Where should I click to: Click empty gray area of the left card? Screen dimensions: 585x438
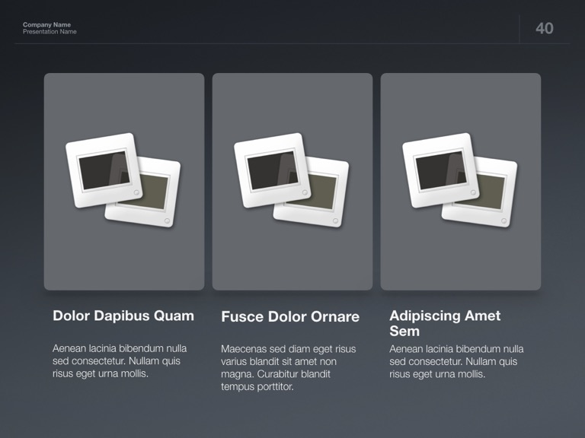(124, 257)
